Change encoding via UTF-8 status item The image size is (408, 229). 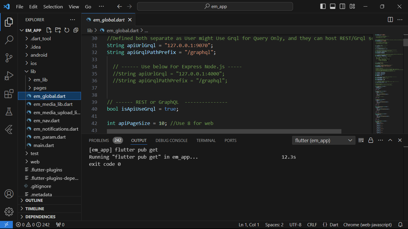click(x=295, y=225)
